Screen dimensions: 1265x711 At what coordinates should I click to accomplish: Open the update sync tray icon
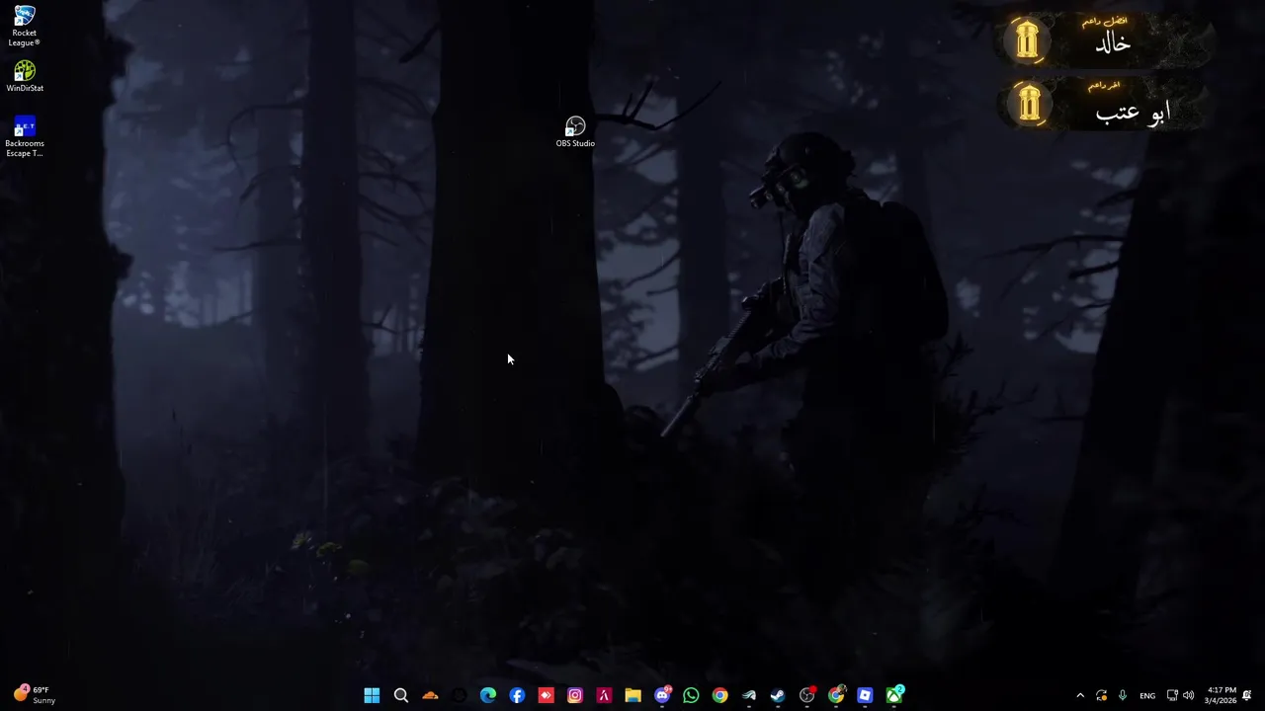click(1101, 696)
